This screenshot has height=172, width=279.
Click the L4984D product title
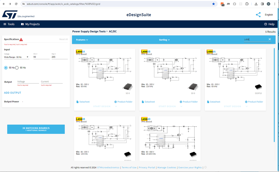point(146,119)
